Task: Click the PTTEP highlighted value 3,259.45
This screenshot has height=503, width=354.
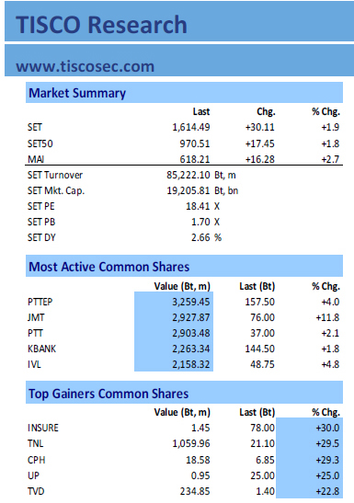Action: point(191,302)
